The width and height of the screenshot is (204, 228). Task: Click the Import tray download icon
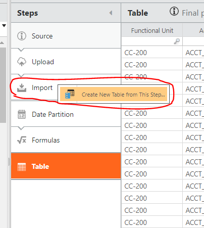(x=22, y=88)
